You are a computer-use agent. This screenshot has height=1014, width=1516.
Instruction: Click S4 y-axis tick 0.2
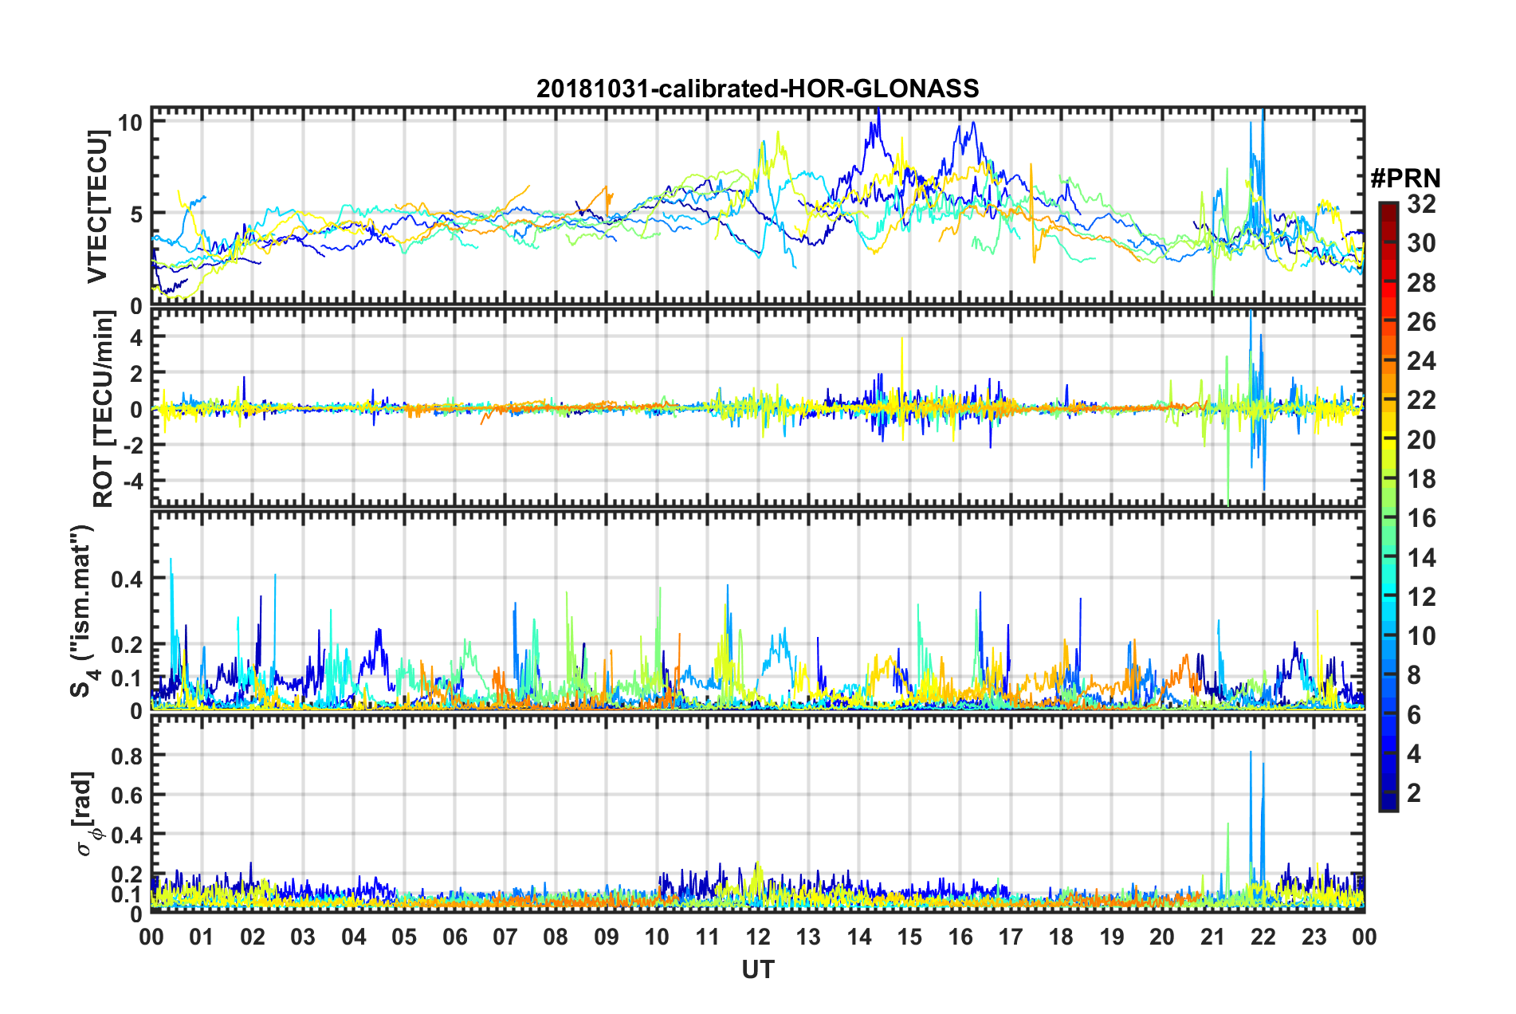click(128, 646)
